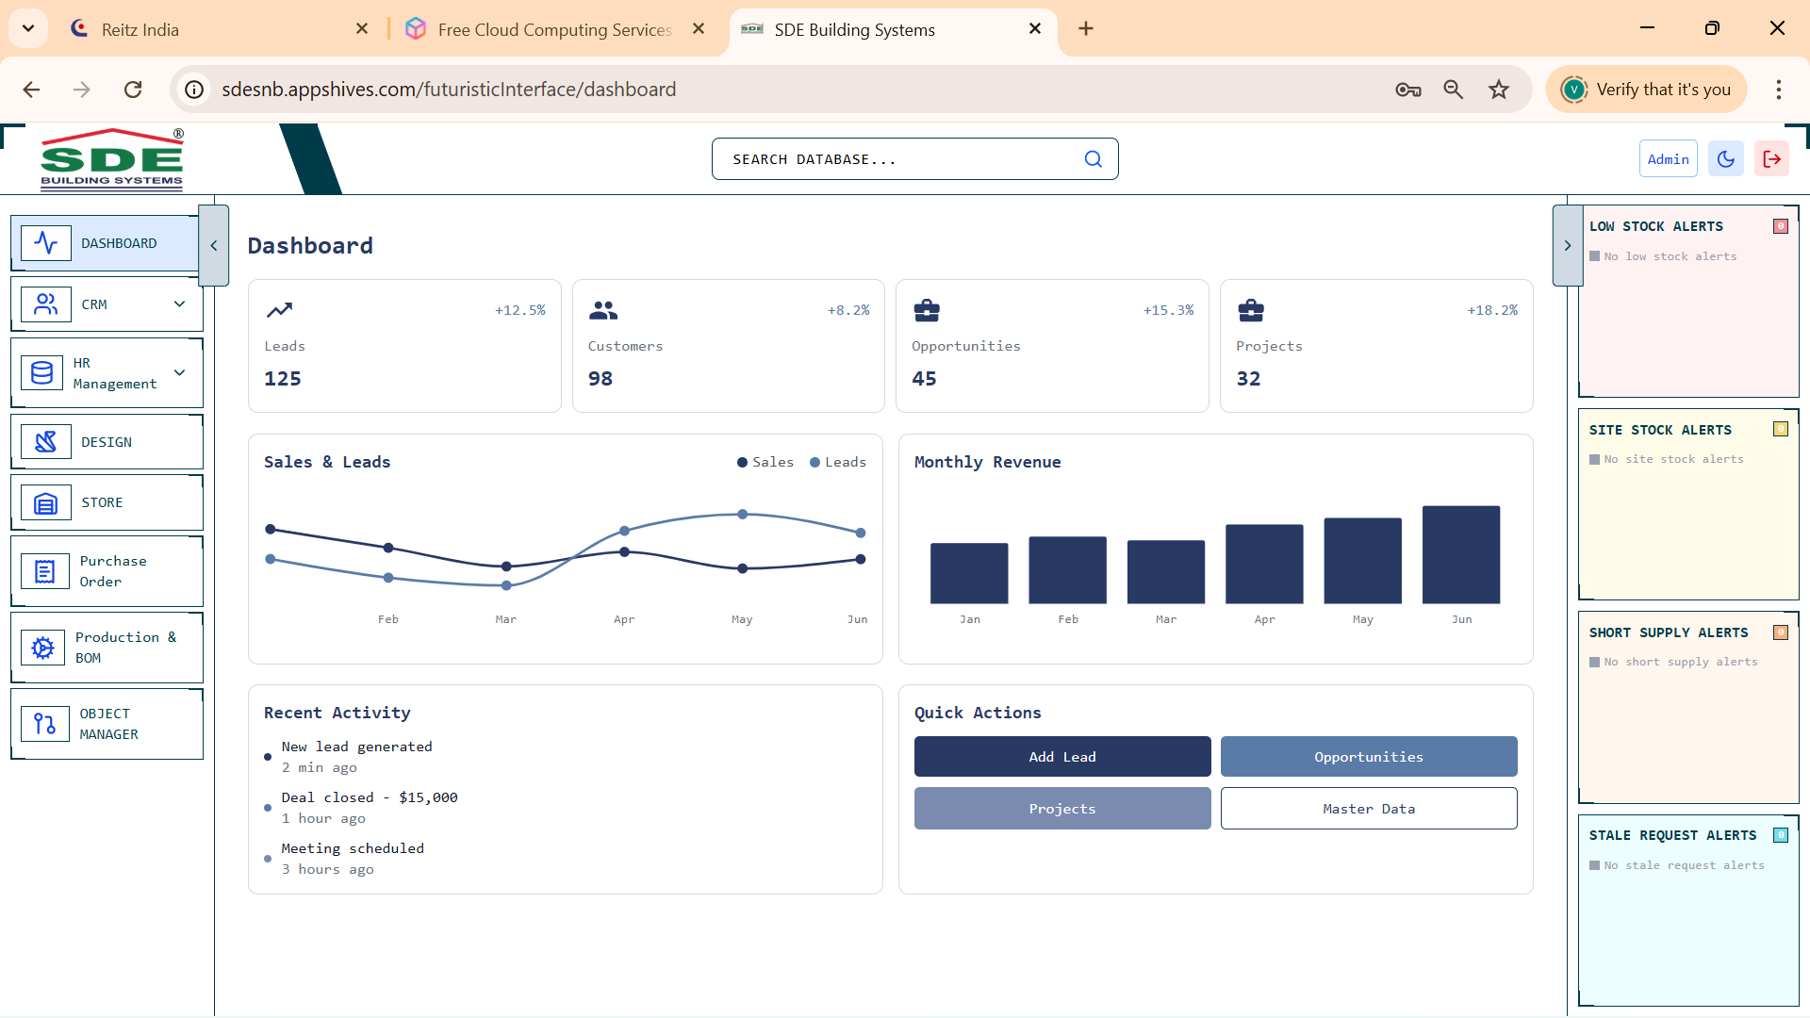Toggle the Leads legend series
1810x1018 pixels.
pyautogui.click(x=838, y=462)
